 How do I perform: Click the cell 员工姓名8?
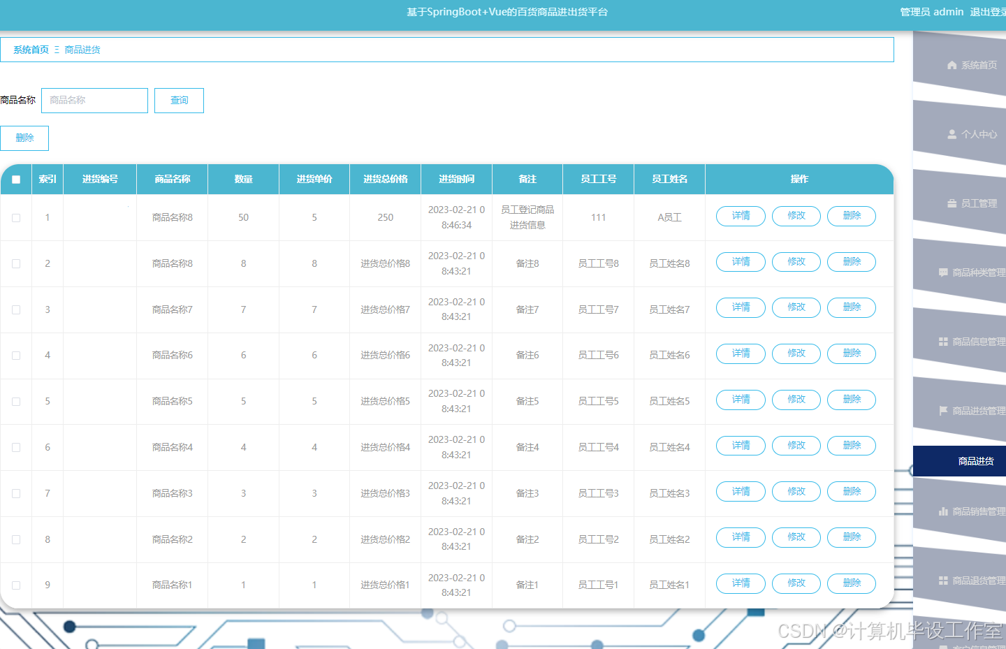[x=669, y=263]
